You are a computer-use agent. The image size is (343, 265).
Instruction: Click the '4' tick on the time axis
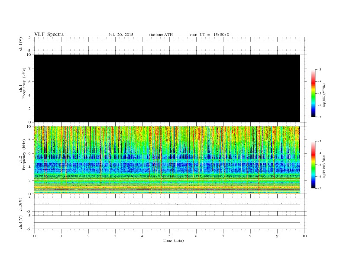142,236
